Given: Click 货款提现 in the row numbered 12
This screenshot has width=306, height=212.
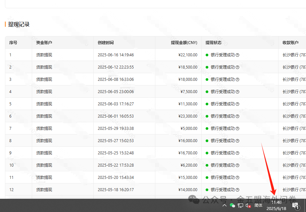Looking at the screenshot, I should 44,190.
